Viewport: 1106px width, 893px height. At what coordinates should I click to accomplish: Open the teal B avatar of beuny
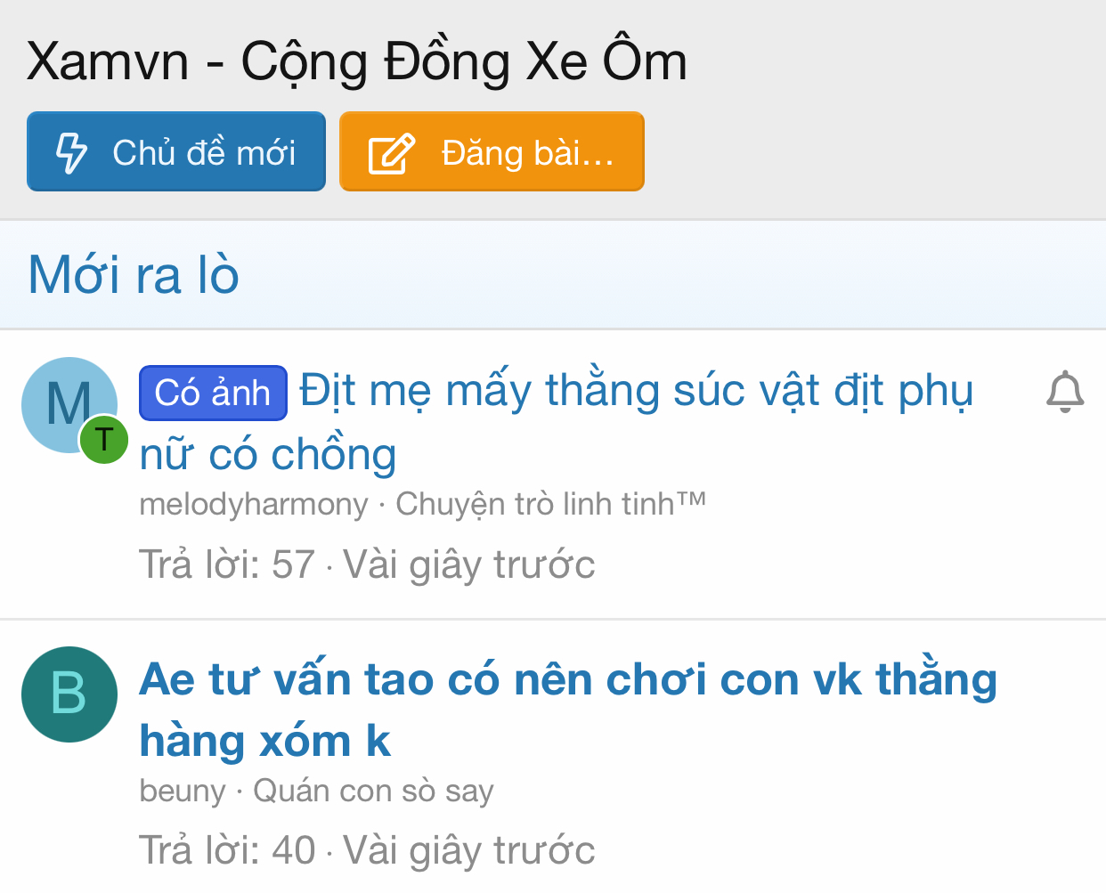point(69,694)
